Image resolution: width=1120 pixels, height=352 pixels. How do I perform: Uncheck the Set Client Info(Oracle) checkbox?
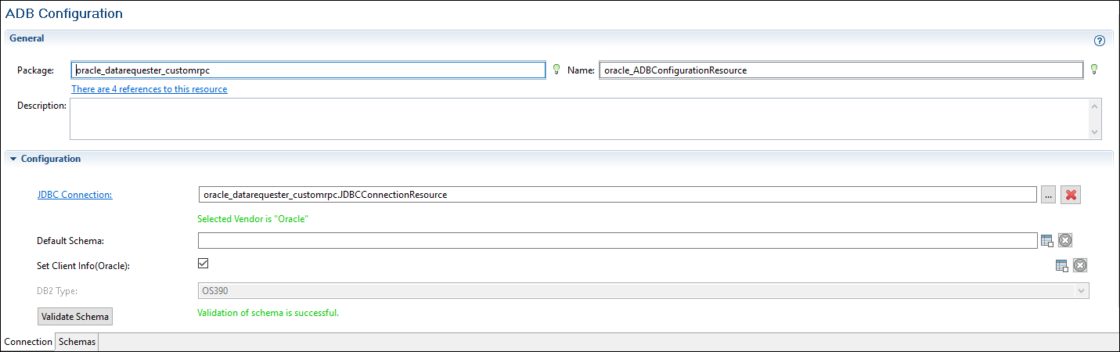203,264
